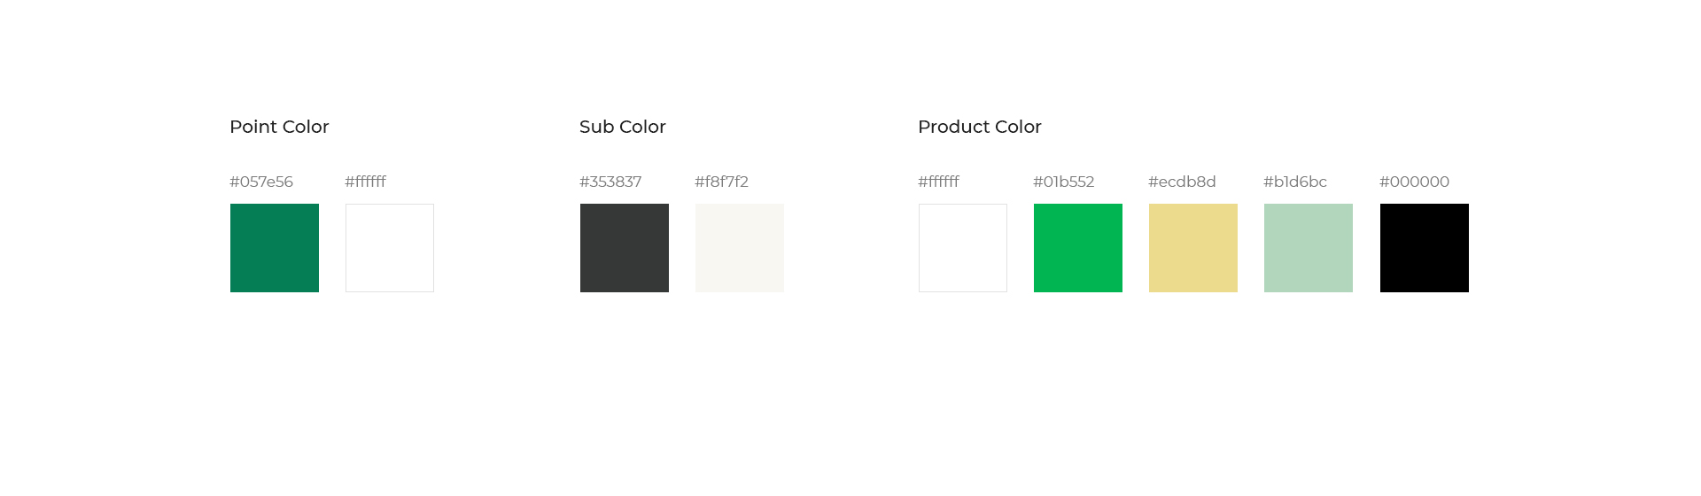Click the #ecdb8d hex label
This screenshot has height=496, width=1701.
click(1182, 182)
